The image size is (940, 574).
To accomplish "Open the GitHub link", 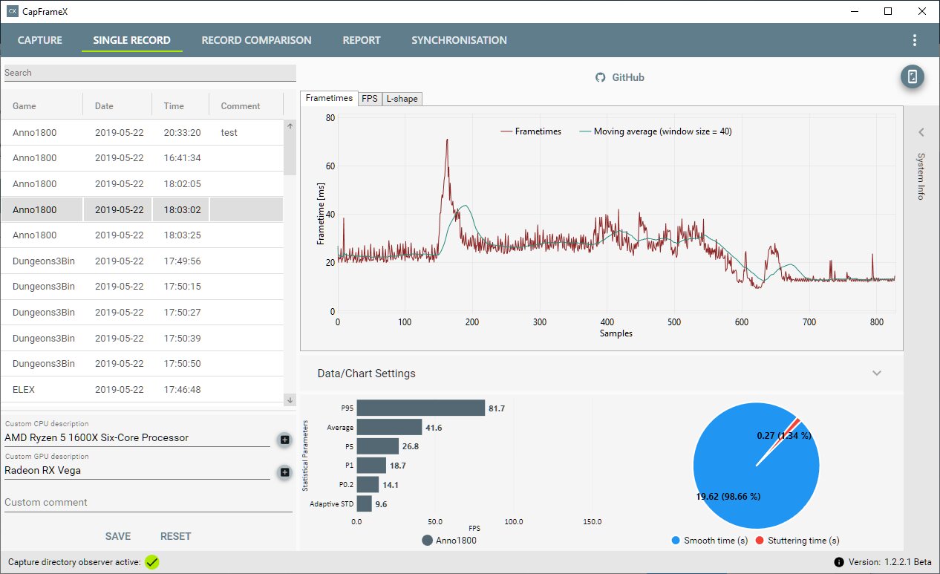I will (628, 77).
